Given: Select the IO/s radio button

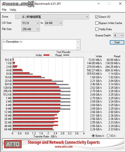Looking at the screenshot, I should [x=108, y=136].
